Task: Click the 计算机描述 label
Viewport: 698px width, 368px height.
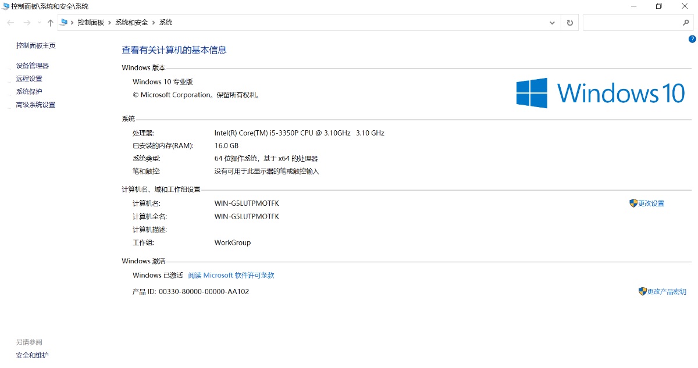Action: click(150, 230)
